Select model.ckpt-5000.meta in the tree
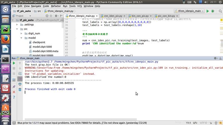 coord(46,51)
